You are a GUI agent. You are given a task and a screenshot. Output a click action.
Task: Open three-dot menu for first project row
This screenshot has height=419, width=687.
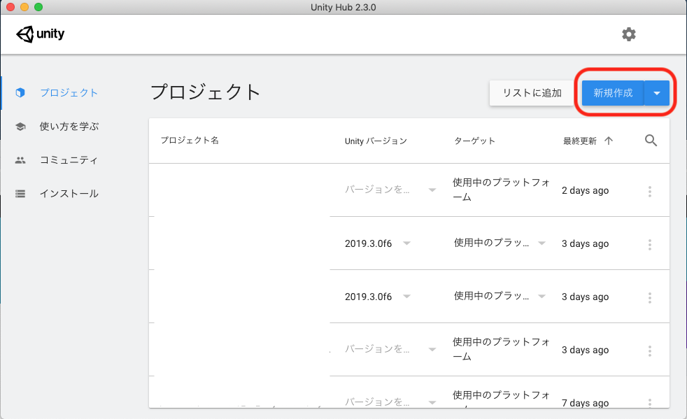(650, 191)
